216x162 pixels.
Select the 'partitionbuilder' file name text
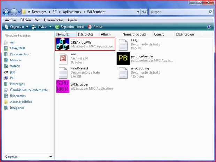[142, 56]
